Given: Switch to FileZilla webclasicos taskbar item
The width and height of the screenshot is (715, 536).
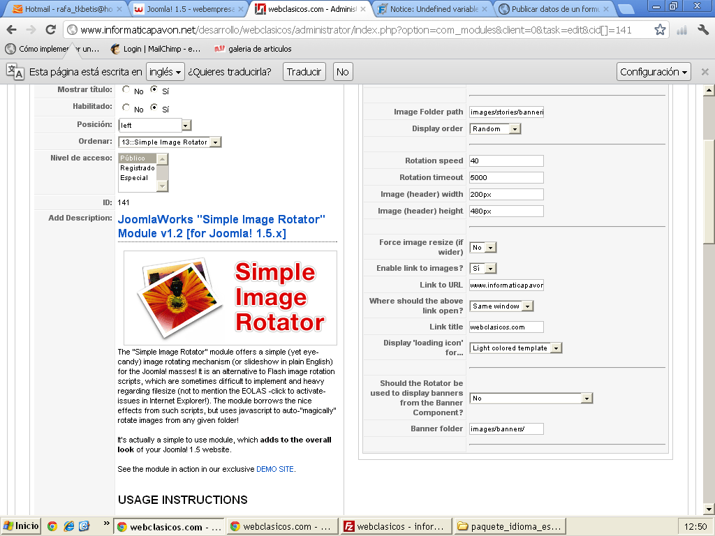Looking at the screenshot, I should [x=396, y=526].
